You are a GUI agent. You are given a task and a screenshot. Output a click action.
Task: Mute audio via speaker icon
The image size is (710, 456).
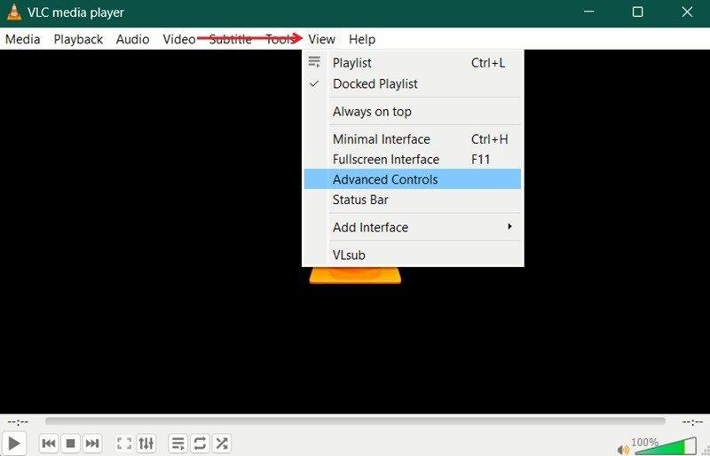tap(623, 450)
